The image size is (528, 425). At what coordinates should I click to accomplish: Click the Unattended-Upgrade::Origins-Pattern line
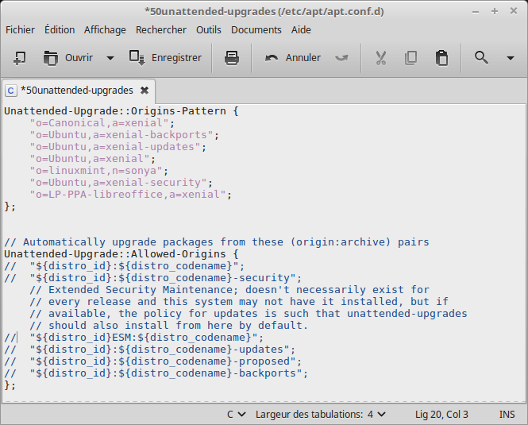pyautogui.click(x=121, y=111)
